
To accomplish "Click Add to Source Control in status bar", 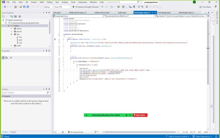I will 177,136.
